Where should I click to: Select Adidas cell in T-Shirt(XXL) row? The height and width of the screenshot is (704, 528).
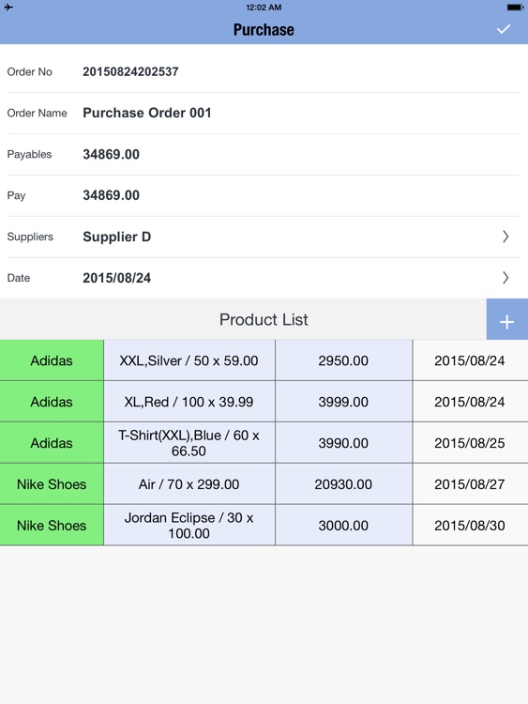pos(52,443)
